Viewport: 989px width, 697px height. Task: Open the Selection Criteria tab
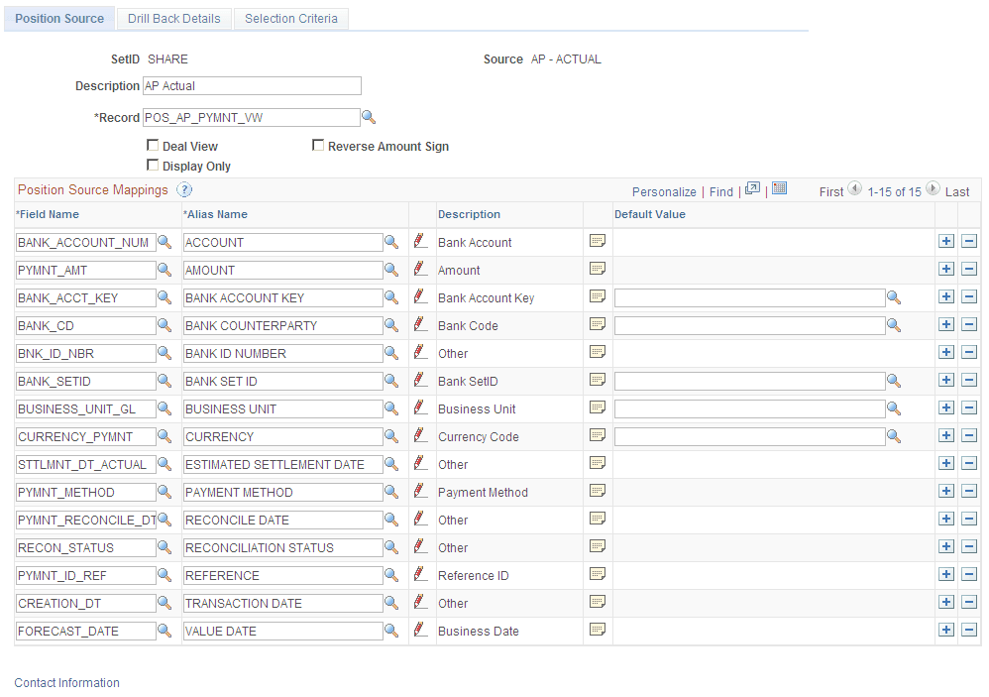pos(290,18)
